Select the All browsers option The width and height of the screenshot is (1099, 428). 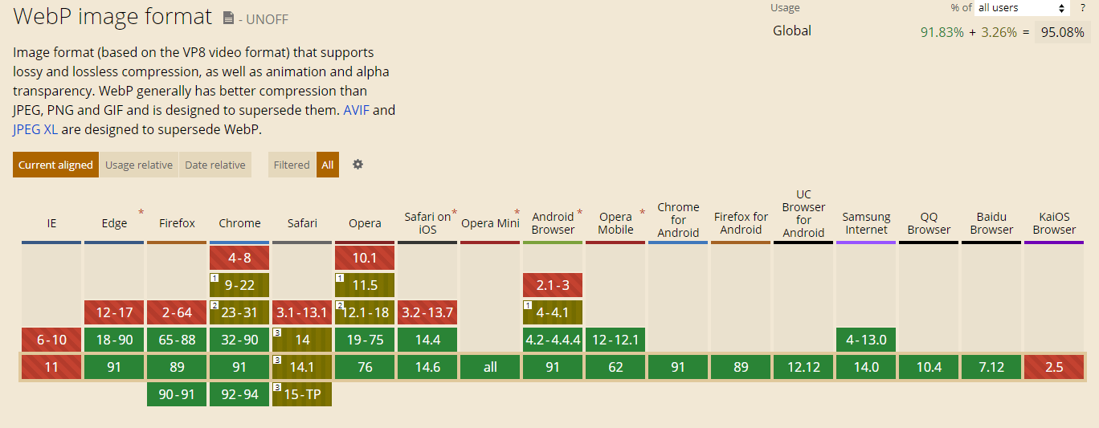pyautogui.click(x=328, y=165)
